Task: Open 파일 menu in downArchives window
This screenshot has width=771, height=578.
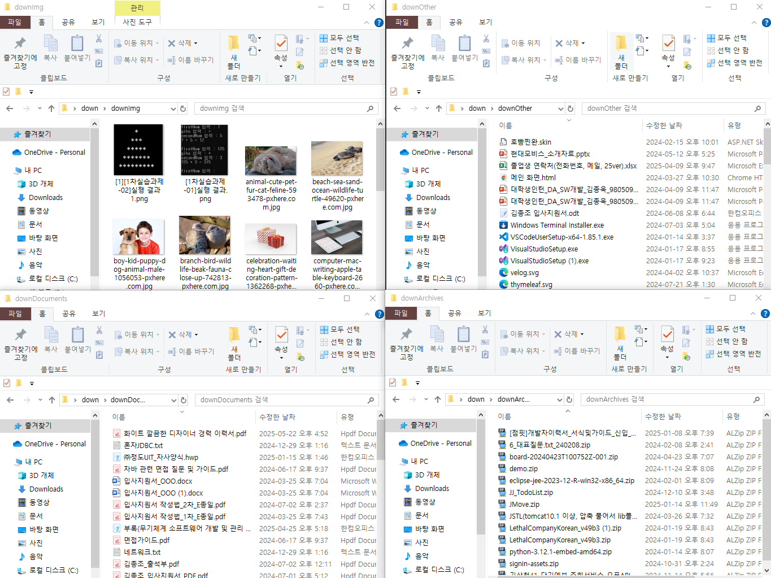Action: [400, 313]
